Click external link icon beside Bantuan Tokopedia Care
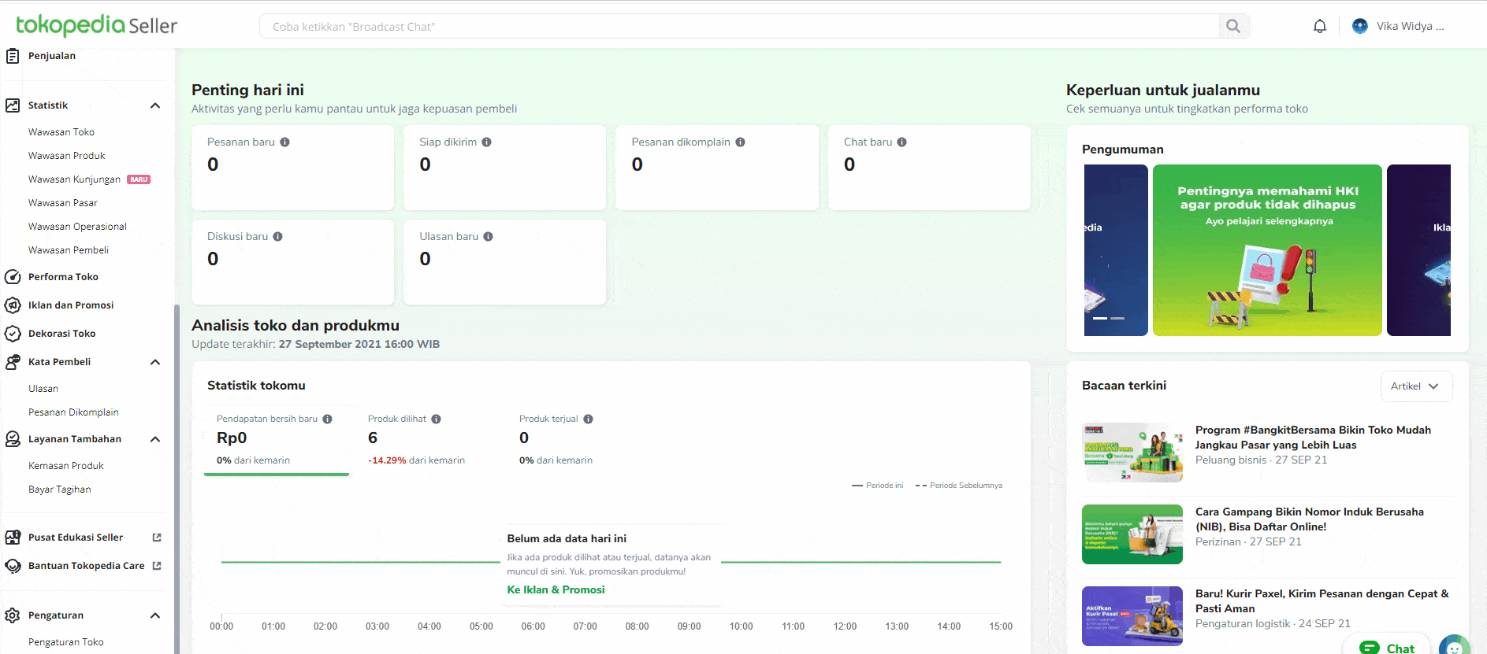Screen dimensions: 1487x654 click(x=157, y=566)
